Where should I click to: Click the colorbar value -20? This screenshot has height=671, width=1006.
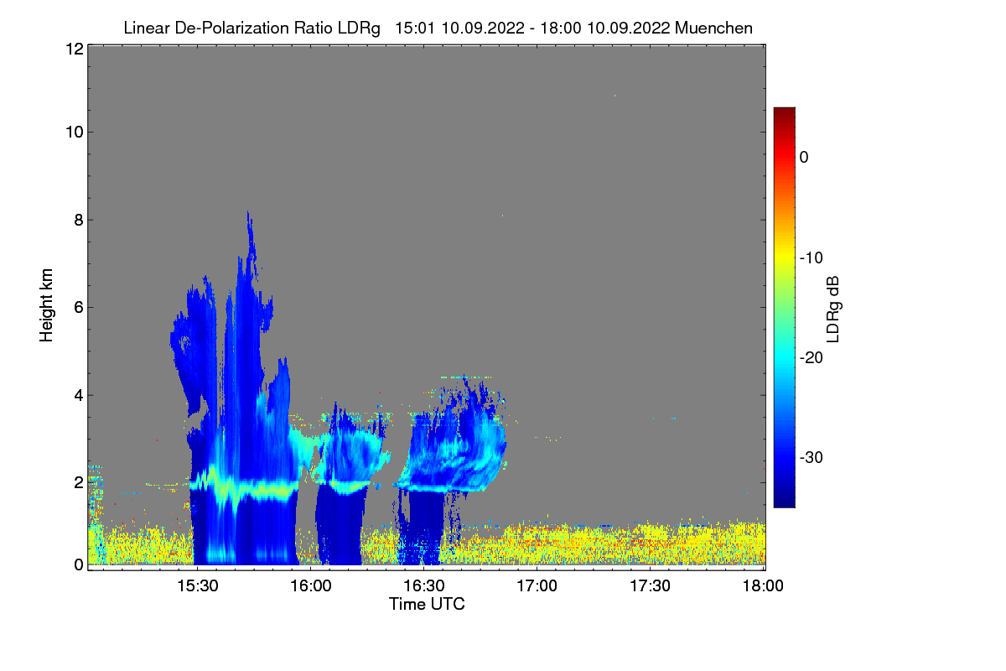click(x=810, y=357)
